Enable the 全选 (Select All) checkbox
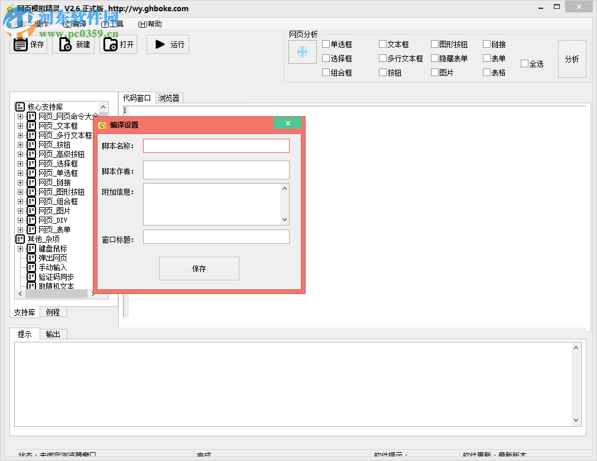Viewport: 597px width, 461px height. [x=525, y=64]
